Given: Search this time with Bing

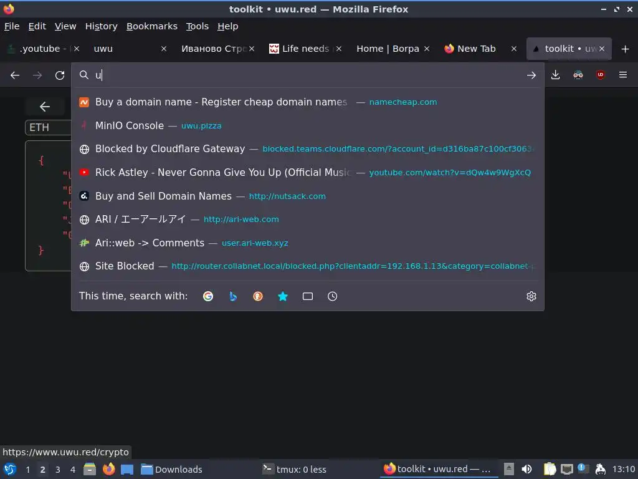Looking at the screenshot, I should click(233, 296).
